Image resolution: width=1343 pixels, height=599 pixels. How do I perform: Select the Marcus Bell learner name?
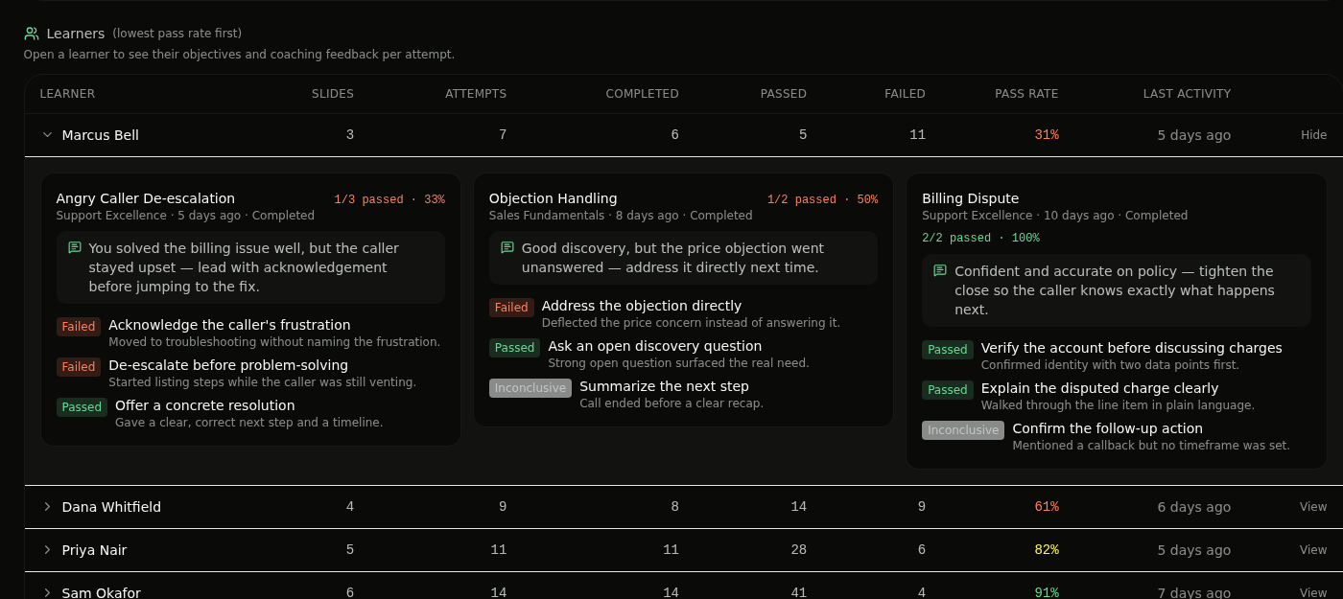[101, 135]
